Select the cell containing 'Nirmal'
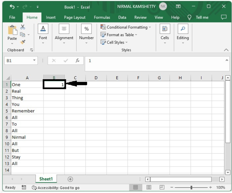Screen dimensions: 232x193 28,137
